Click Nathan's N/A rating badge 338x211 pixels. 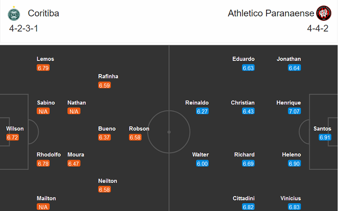[73, 111]
